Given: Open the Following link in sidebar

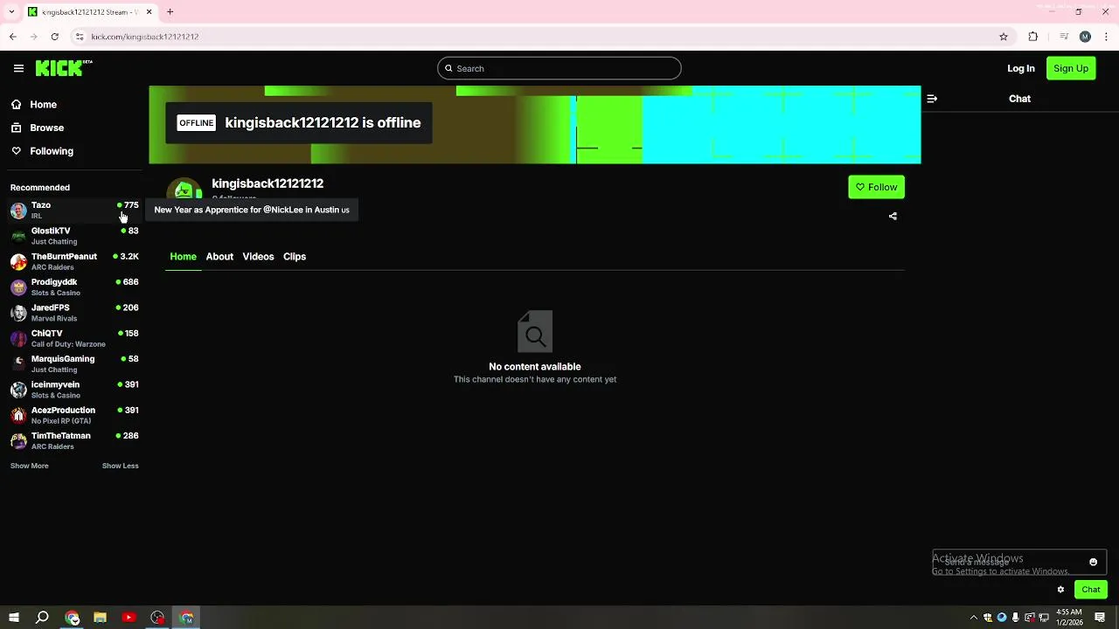Looking at the screenshot, I should 52,151.
